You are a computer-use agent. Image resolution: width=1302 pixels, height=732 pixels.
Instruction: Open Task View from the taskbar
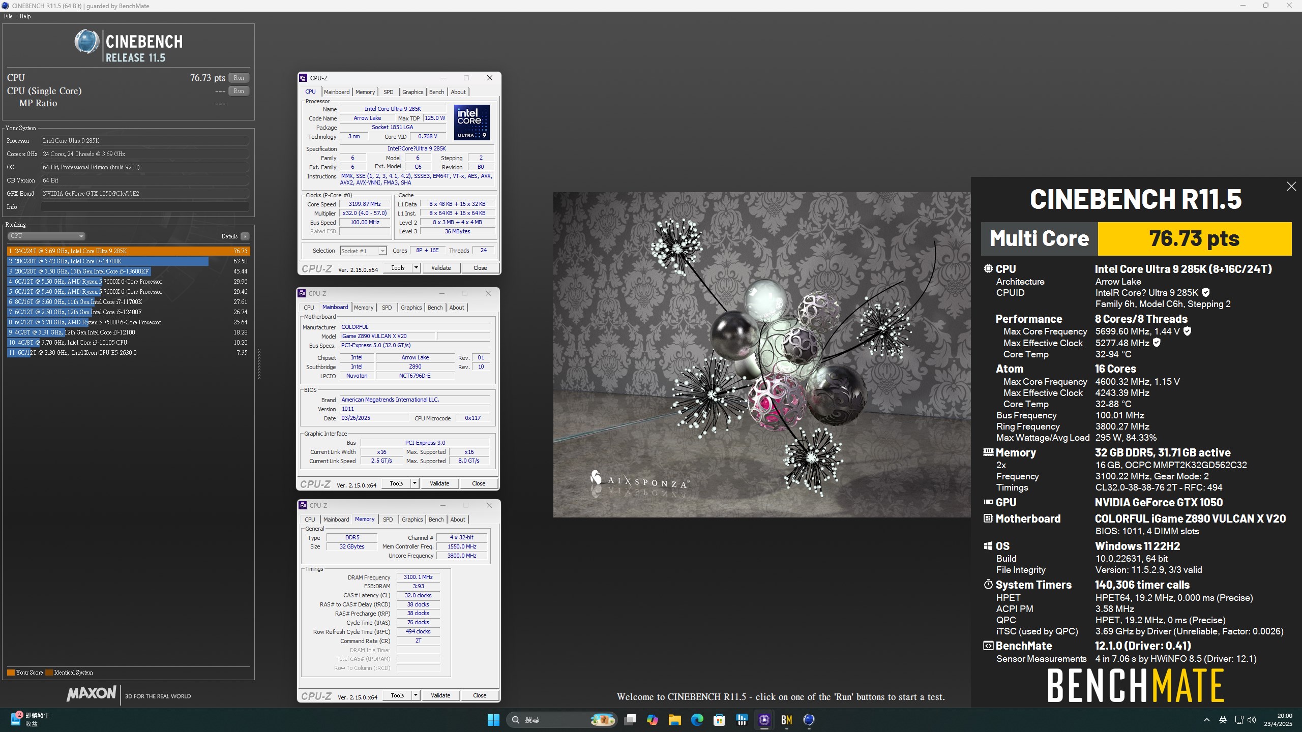pyautogui.click(x=630, y=720)
